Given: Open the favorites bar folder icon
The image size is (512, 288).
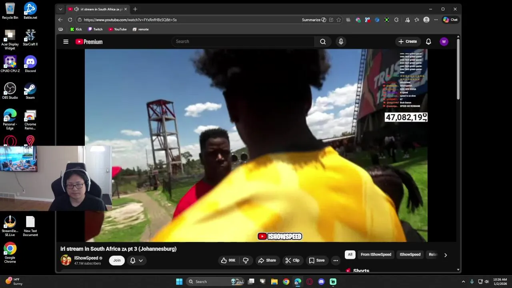Looking at the screenshot, I should (x=60, y=29).
